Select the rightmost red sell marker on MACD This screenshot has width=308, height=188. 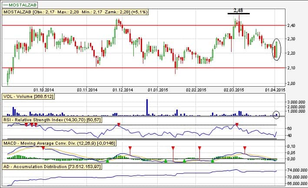pos(245,148)
